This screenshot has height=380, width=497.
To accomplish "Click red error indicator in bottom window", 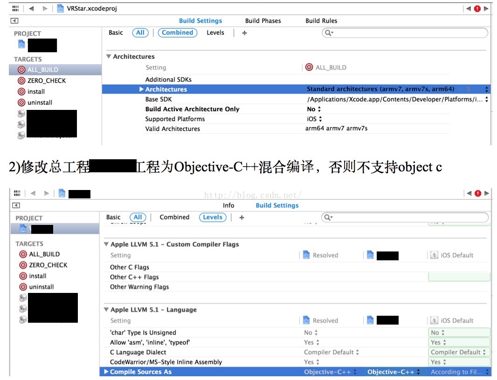I will 478,193.
